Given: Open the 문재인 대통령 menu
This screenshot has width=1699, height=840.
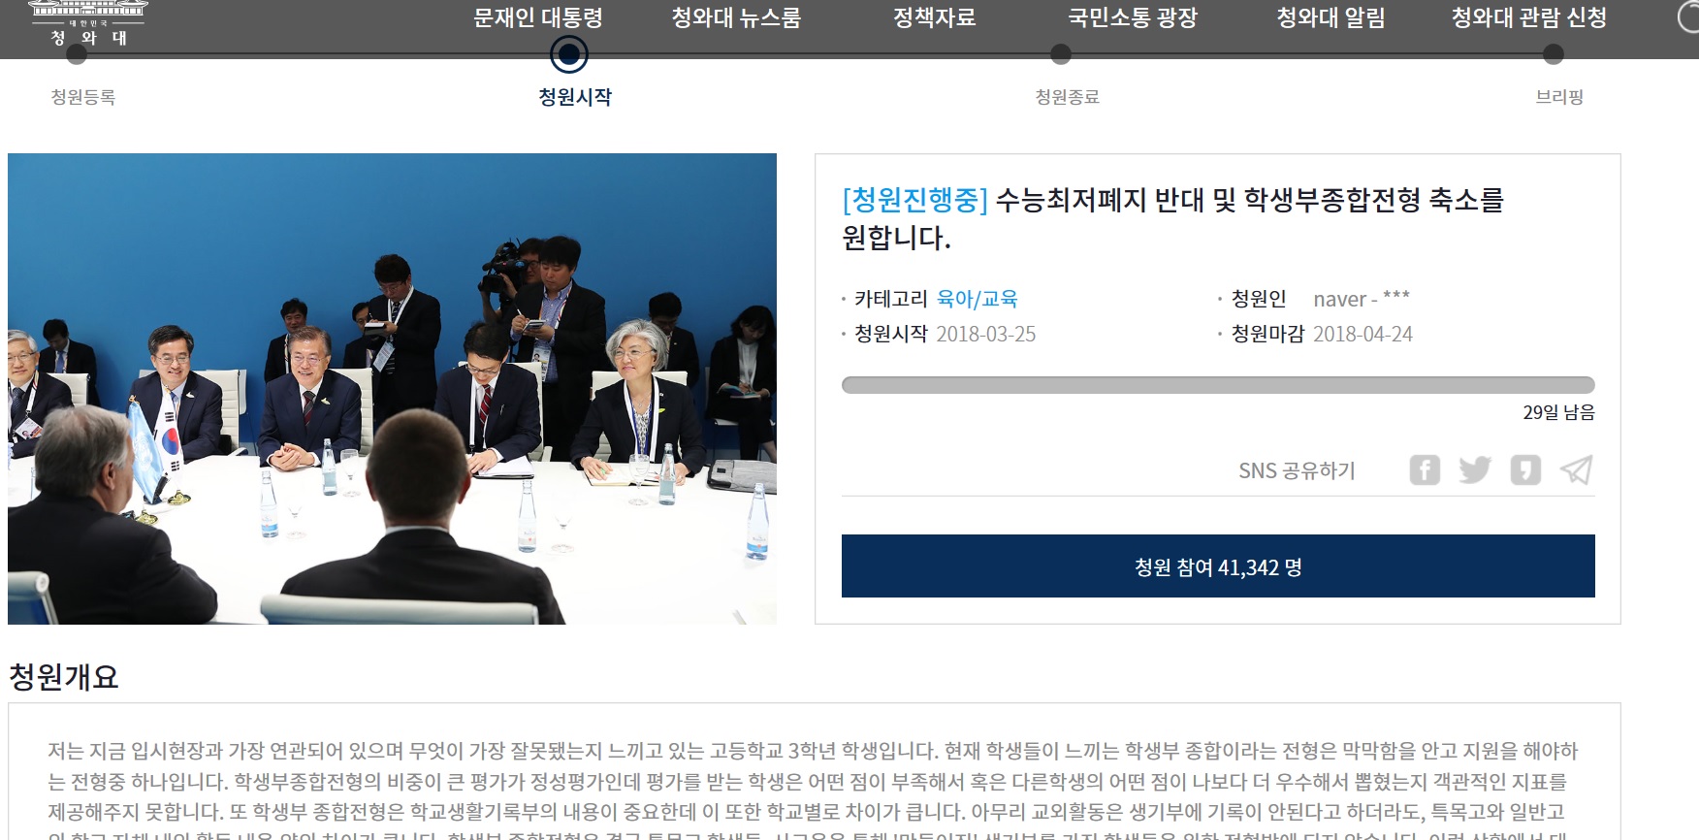Looking at the screenshot, I should (538, 17).
